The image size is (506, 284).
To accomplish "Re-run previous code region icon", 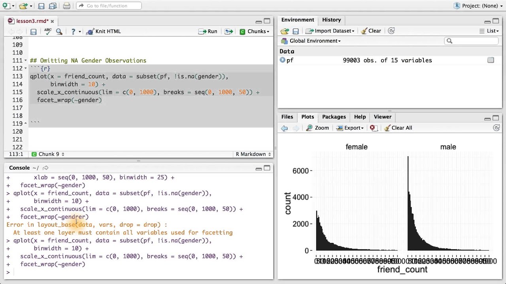I will tap(229, 32).
